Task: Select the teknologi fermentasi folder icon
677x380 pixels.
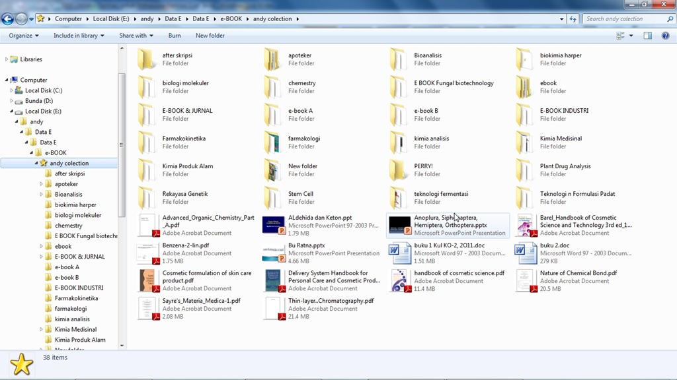Action: 398,198
